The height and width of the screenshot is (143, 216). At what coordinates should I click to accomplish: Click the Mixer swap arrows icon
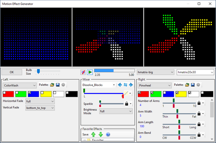(125, 85)
